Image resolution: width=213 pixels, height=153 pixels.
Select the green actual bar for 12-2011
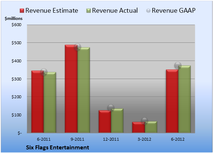117,121
